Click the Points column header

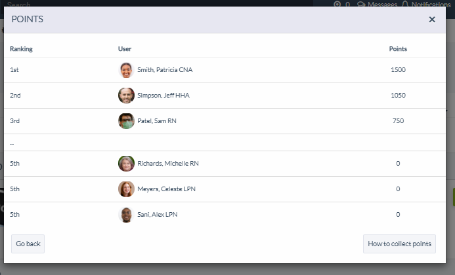click(398, 49)
